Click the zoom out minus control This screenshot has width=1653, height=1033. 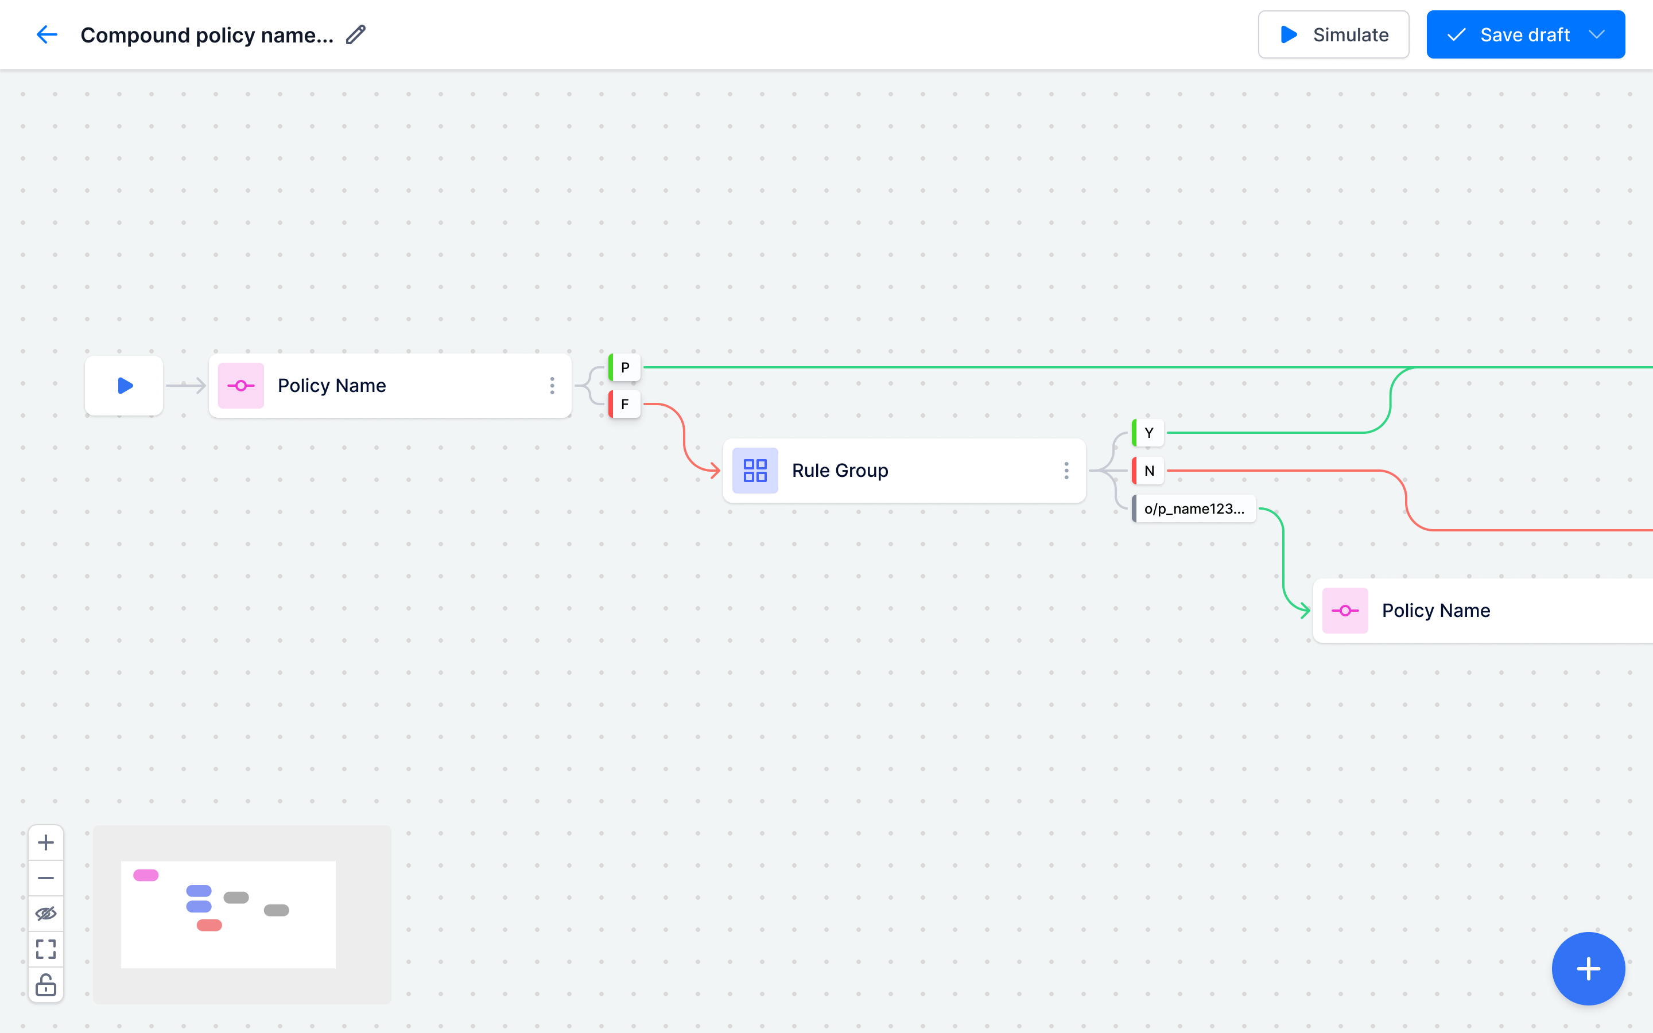pos(46,878)
